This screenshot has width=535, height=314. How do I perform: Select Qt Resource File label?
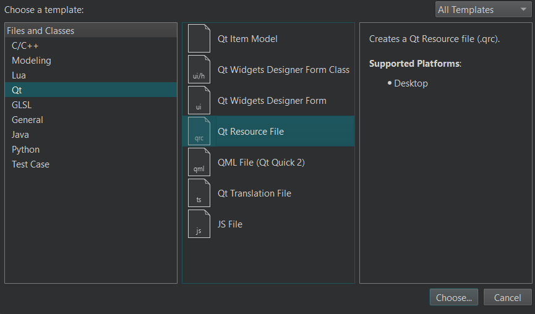click(250, 132)
